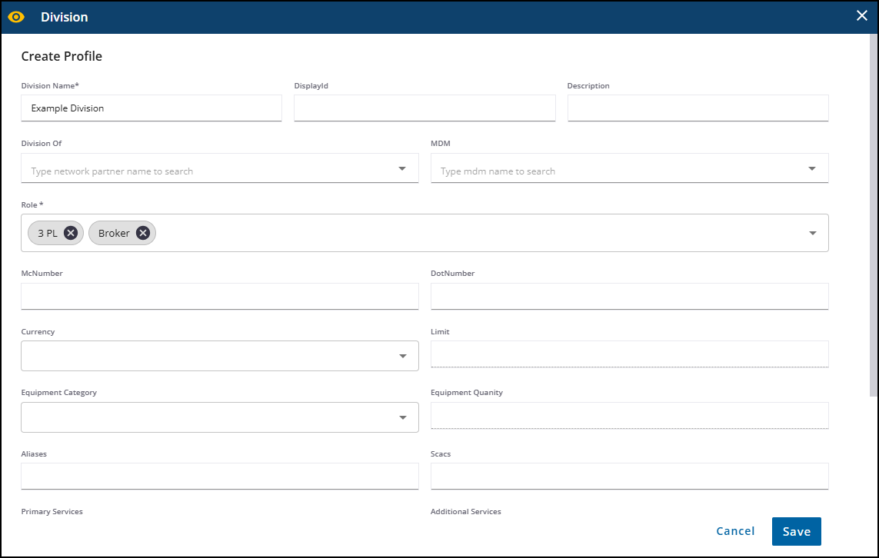Expand the Equipment Category dropdown
Viewport: 879px width, 558px height.
point(403,417)
